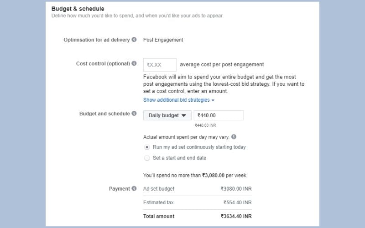Image resolution: width=365 pixels, height=228 pixels.
Task: Click the Cost control (optional) label
Action: tap(103, 63)
